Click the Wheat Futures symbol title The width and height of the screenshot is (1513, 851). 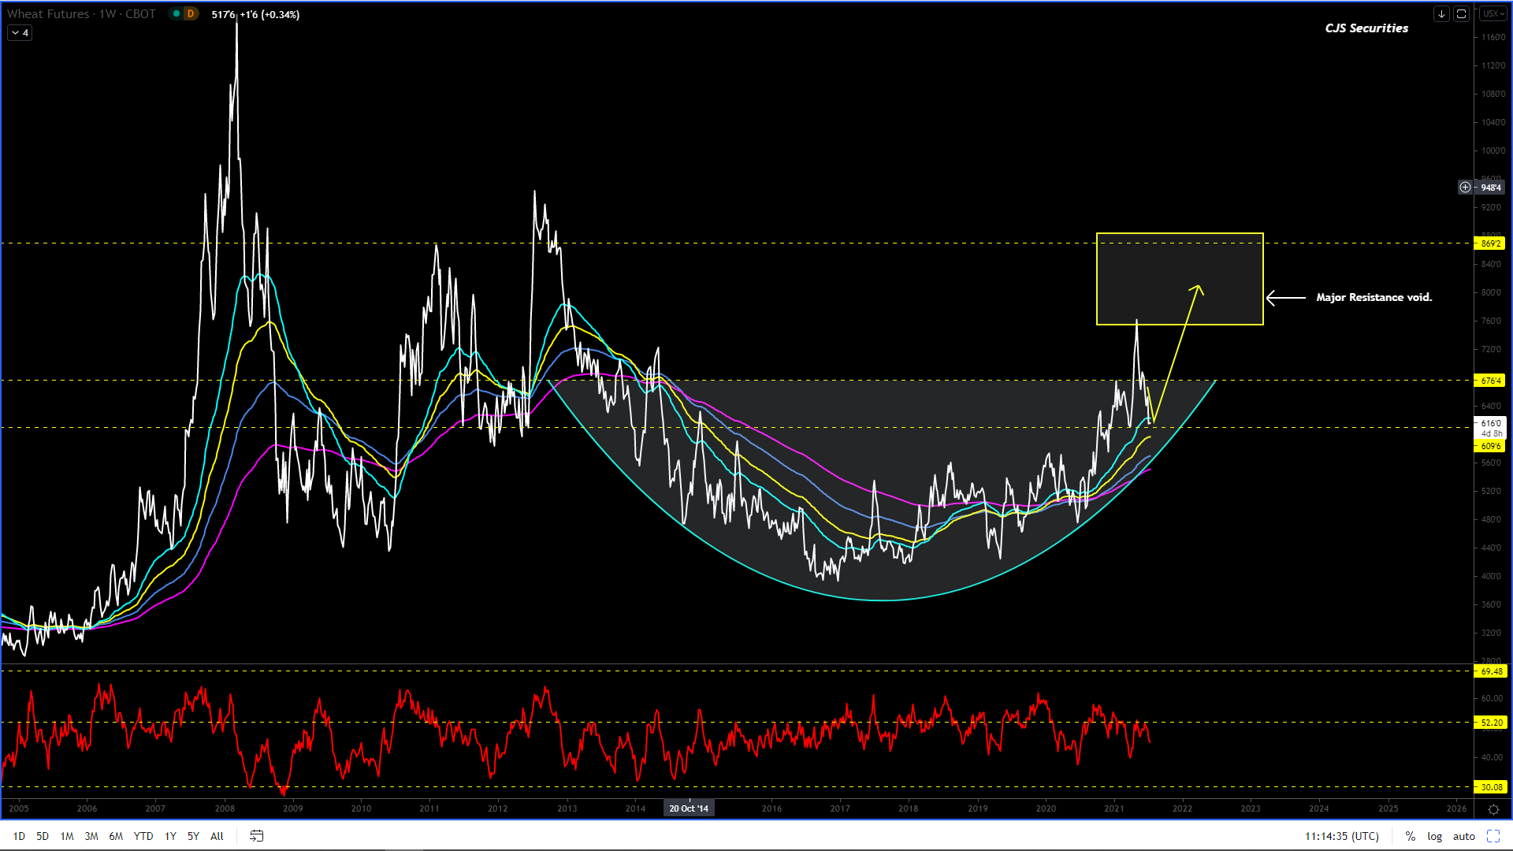[x=48, y=14]
